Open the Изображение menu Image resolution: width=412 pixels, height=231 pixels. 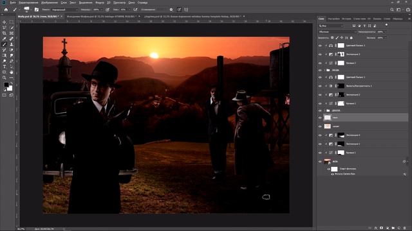pyautogui.click(x=49, y=3)
